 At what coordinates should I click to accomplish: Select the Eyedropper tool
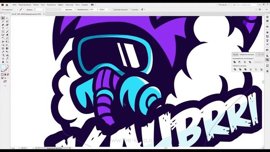[3, 52]
